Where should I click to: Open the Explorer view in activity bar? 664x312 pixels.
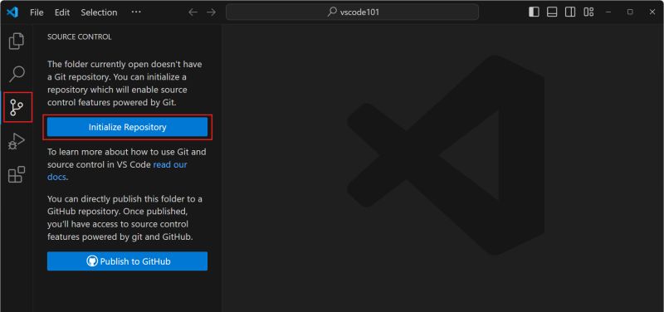(x=17, y=41)
